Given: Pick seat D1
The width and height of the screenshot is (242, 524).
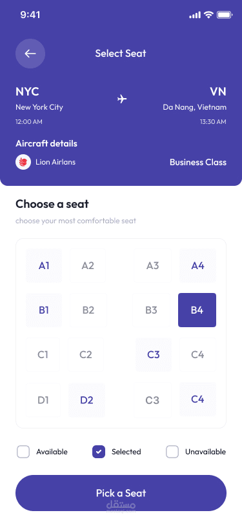Looking at the screenshot, I should pos(43,399).
